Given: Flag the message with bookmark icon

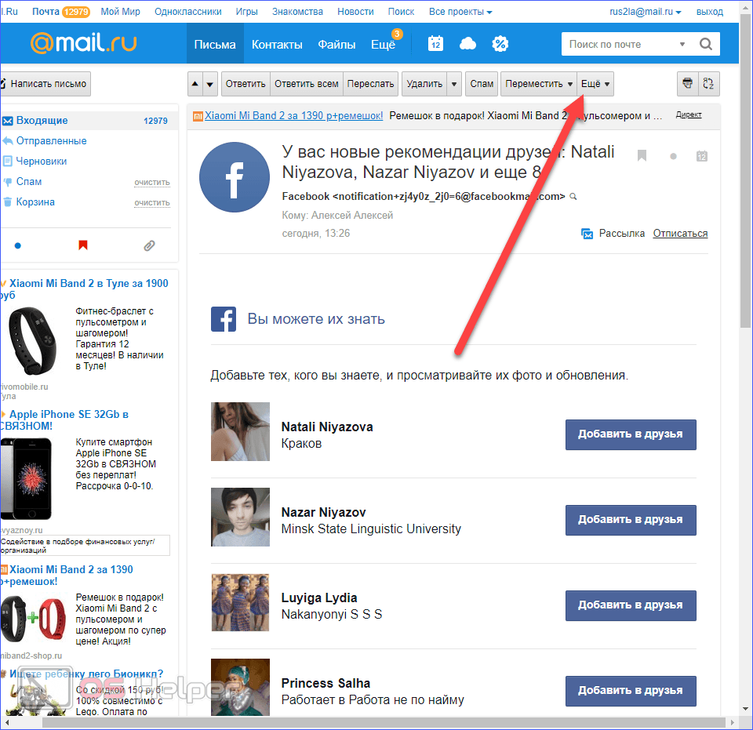Looking at the screenshot, I should coord(642,155).
